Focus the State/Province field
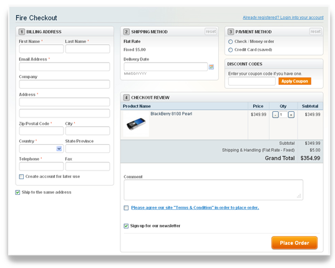The image size is (335, 268). [87, 149]
